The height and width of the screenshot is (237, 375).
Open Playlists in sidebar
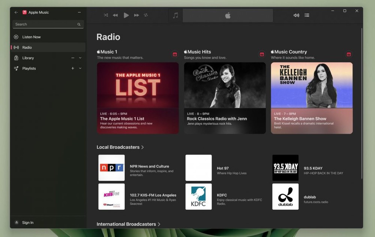tap(48, 68)
